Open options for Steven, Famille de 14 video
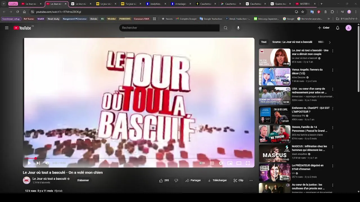360x202 pixels. tap(333, 128)
